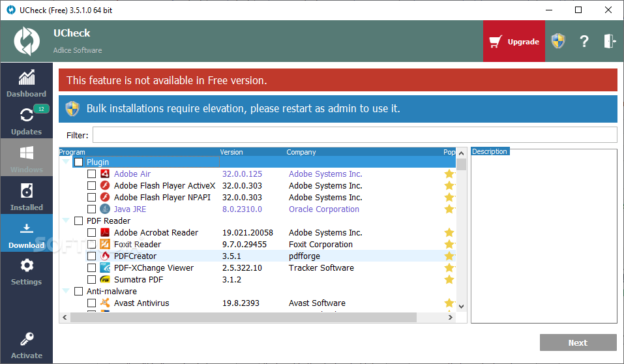Click the Free version red banner
Screen dimensions: 624x364
(x=338, y=80)
